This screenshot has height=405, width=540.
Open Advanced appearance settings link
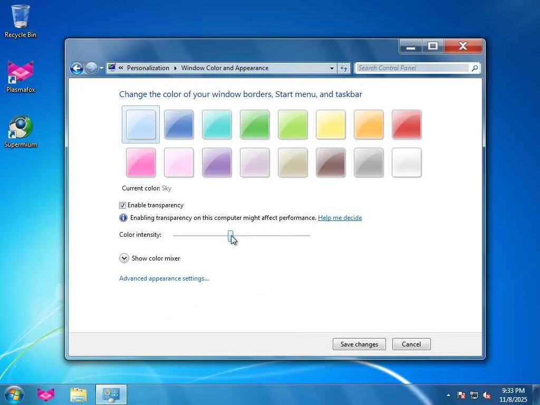[x=164, y=278]
